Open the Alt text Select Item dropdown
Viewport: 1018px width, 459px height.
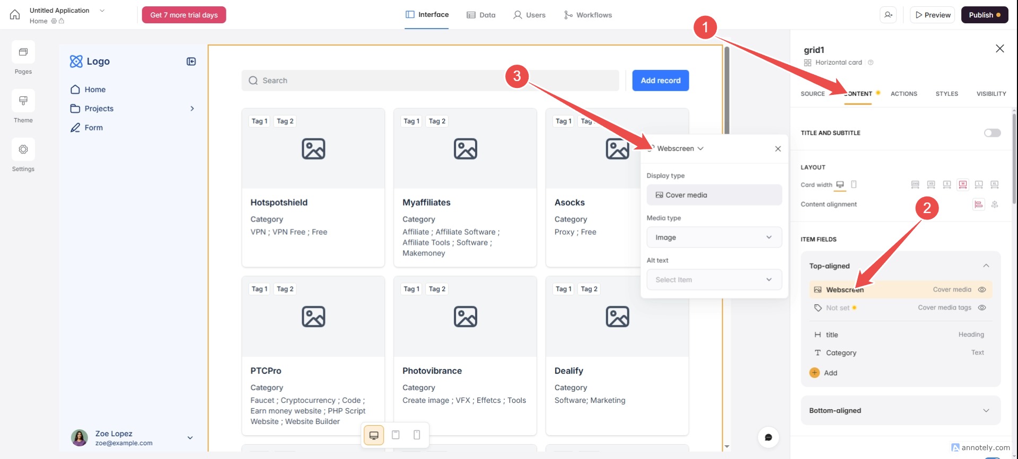click(714, 280)
